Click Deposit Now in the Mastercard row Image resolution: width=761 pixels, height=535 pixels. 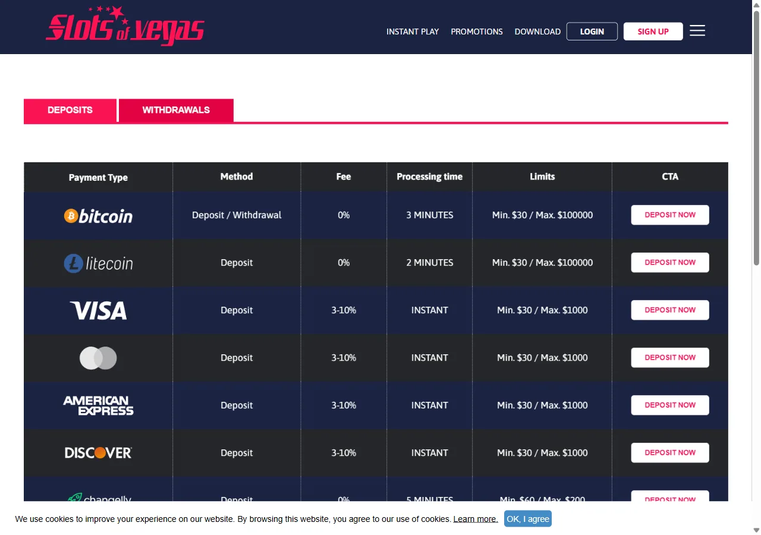point(670,358)
